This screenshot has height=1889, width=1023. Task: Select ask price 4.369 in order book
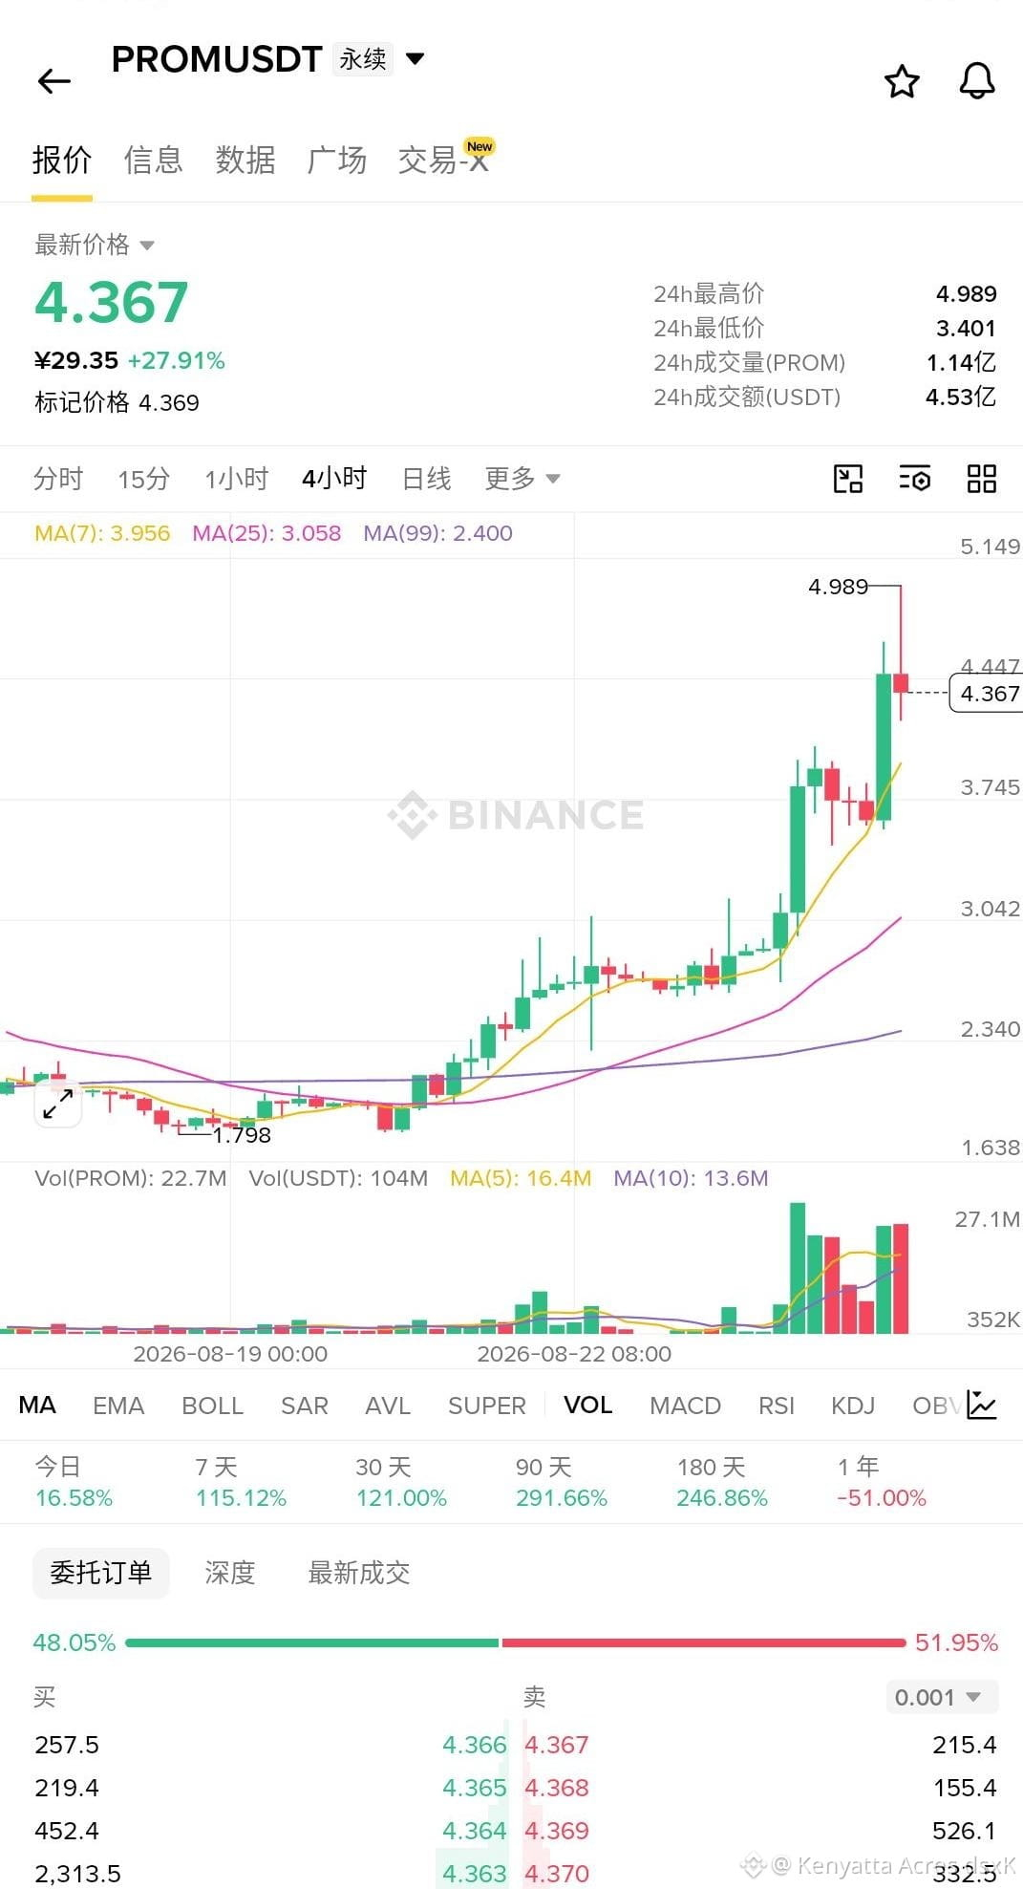[557, 1831]
